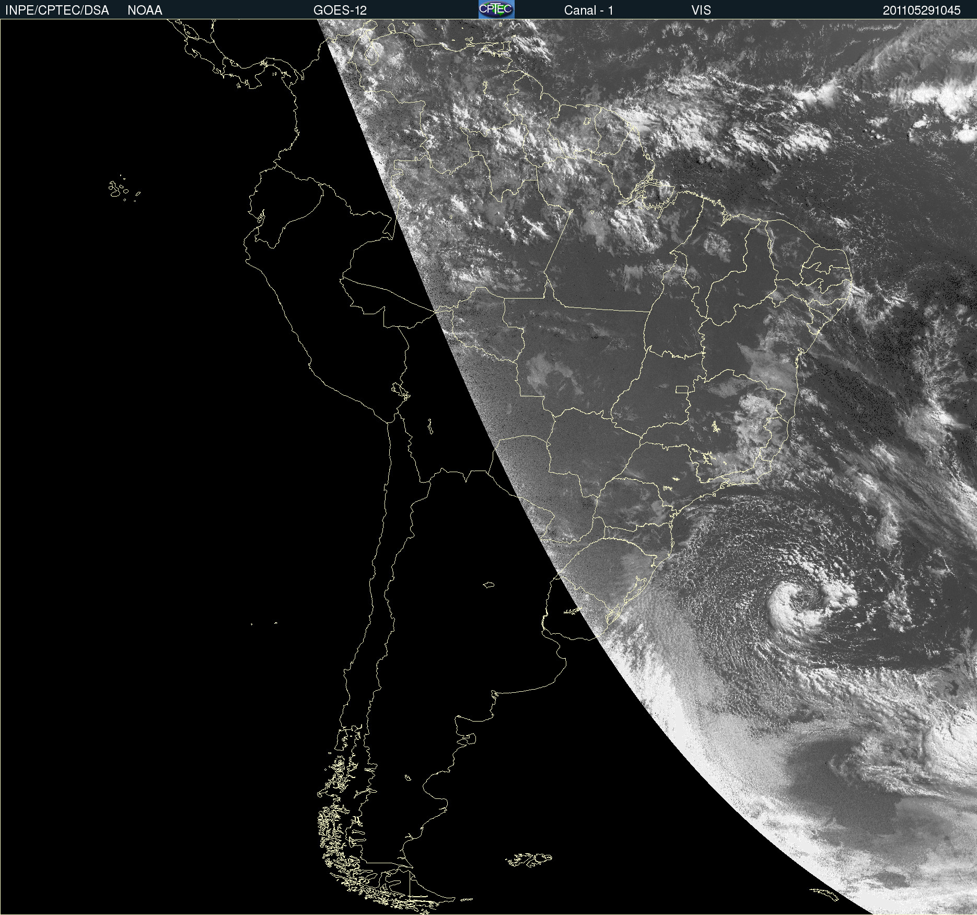
Task: Click the GOES-12 satellite label
Action: [340, 10]
